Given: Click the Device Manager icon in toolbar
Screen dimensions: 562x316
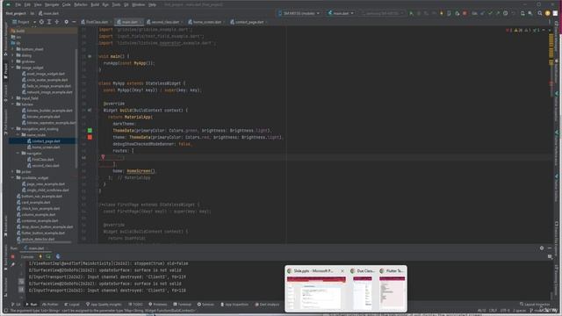Looking at the screenshot, I should click(x=522, y=13).
